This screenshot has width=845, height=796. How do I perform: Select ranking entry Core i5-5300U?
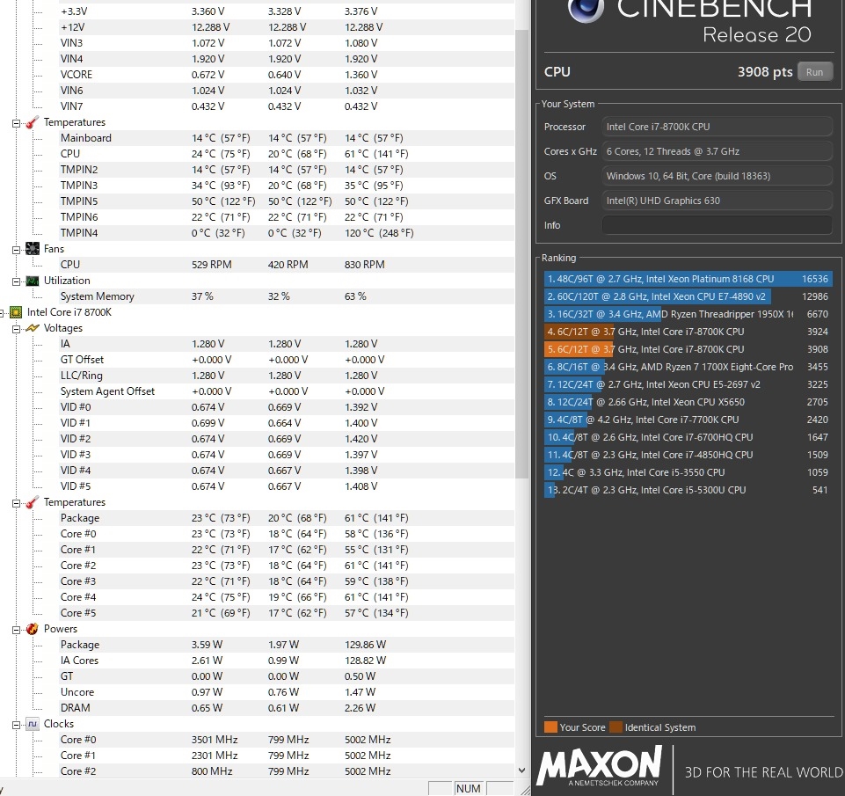688,491
